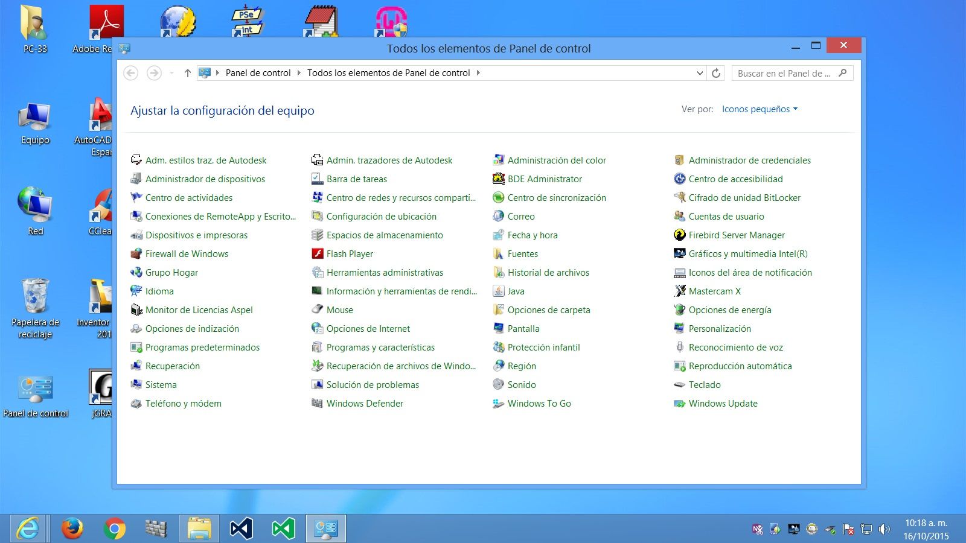966x543 pixels.
Task: Launch Google Chrome from the taskbar
Action: click(x=114, y=529)
